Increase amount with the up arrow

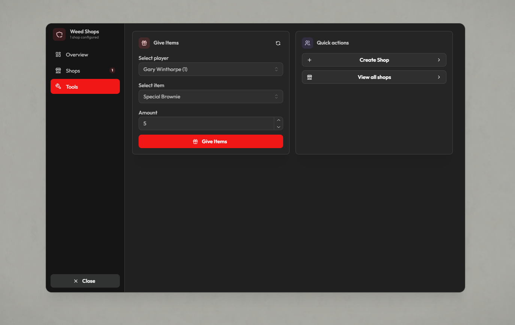[x=279, y=120]
